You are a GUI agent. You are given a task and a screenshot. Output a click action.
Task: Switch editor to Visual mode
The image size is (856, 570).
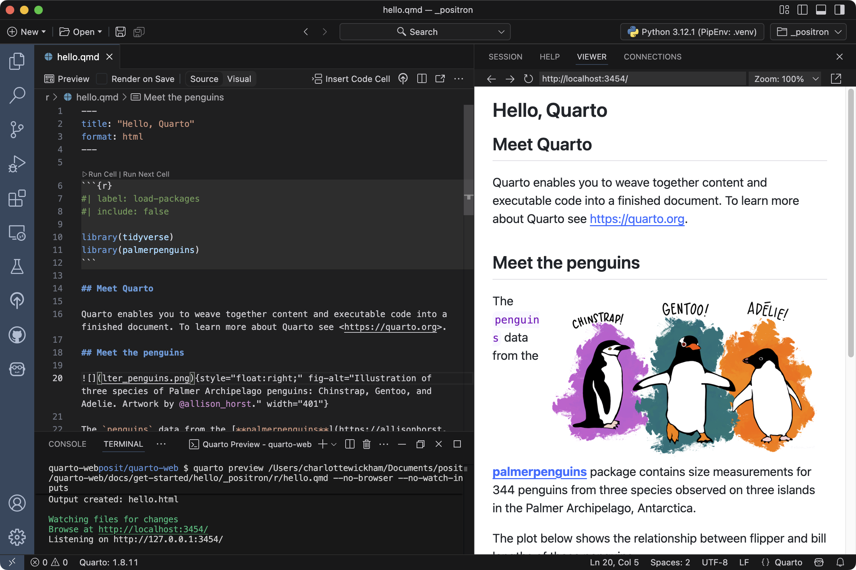click(x=239, y=79)
